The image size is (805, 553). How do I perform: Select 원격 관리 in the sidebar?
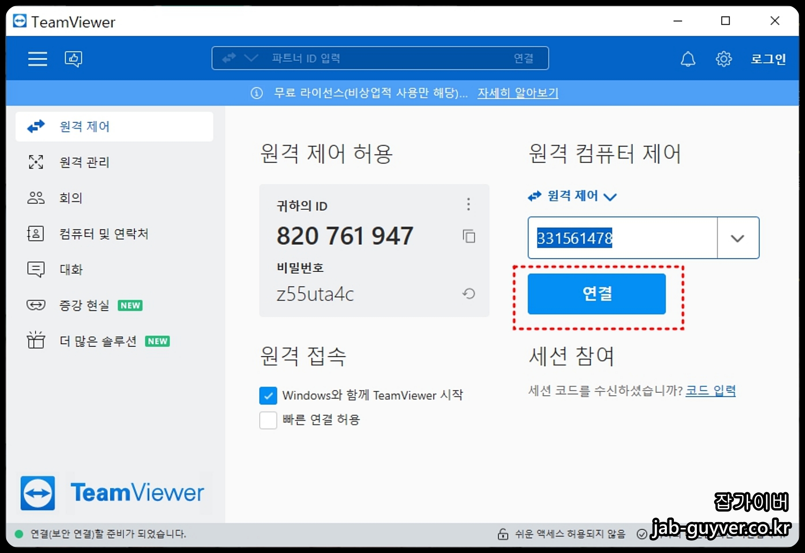[x=114, y=162]
